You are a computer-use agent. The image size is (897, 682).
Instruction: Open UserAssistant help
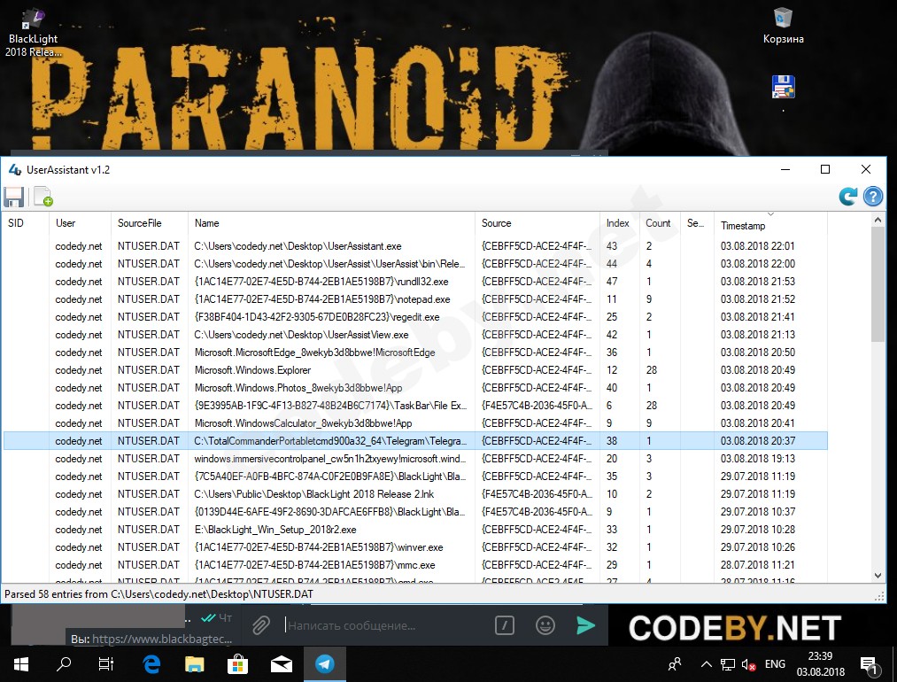click(x=873, y=197)
